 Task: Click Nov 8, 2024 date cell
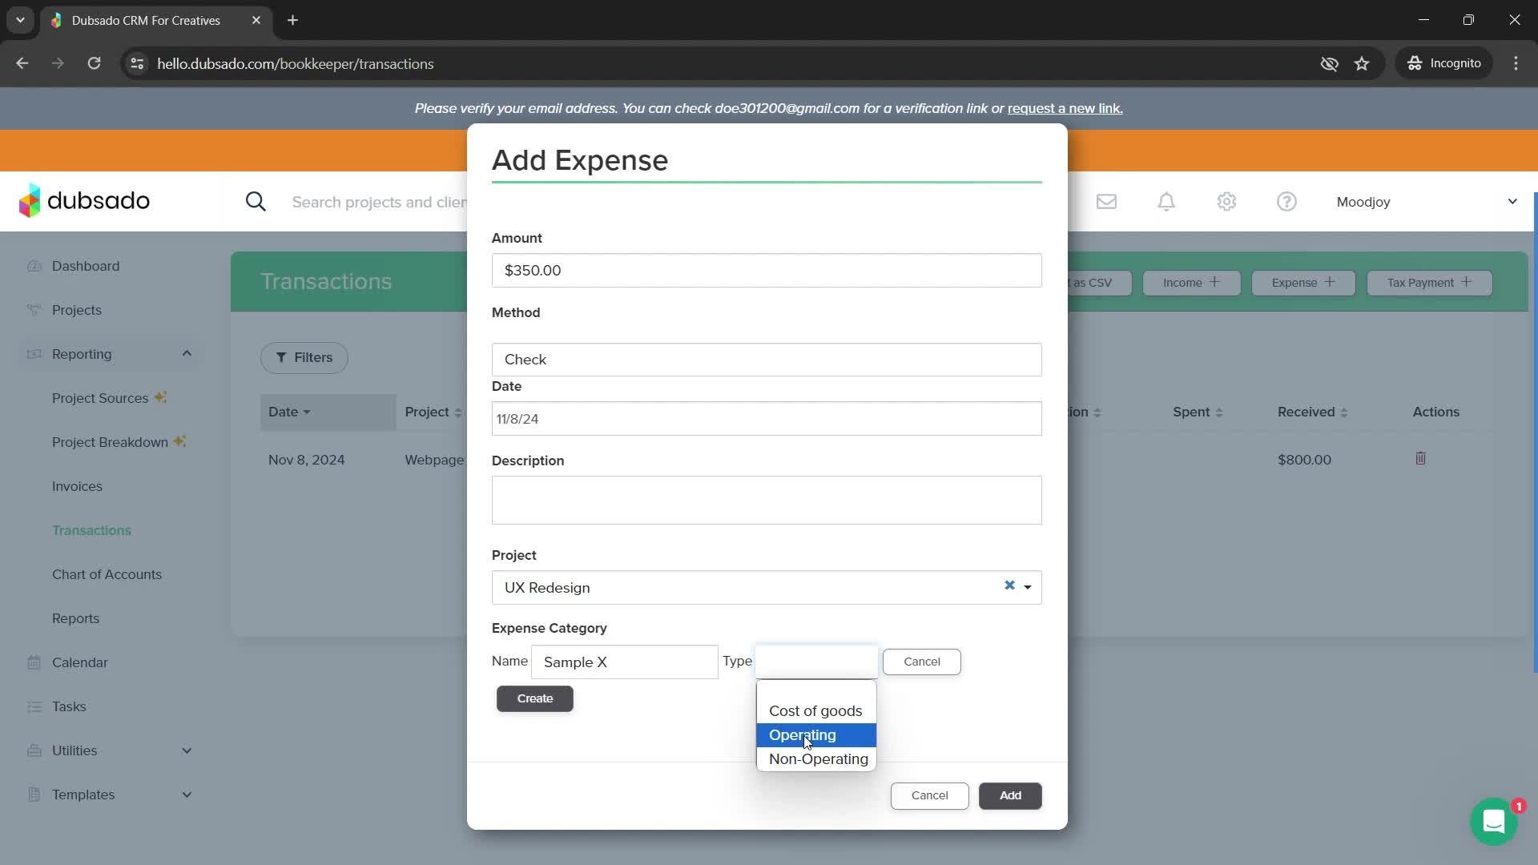(306, 460)
